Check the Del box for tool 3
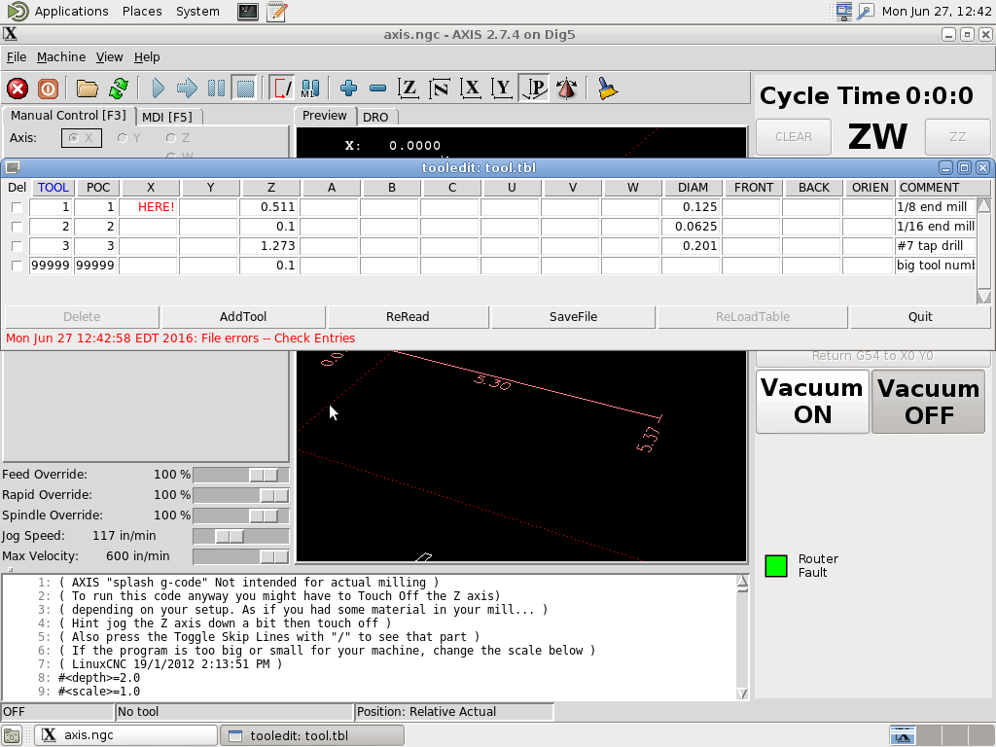 point(17,246)
